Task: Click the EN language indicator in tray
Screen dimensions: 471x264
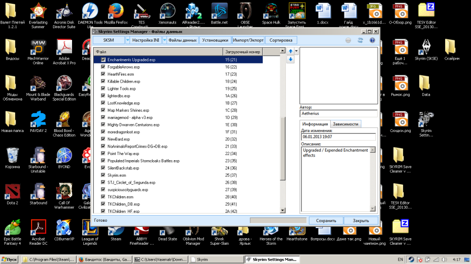Action: [400, 259]
